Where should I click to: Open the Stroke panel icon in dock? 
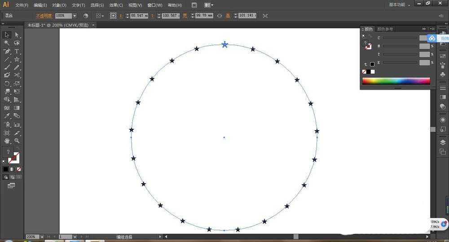pos(443,88)
